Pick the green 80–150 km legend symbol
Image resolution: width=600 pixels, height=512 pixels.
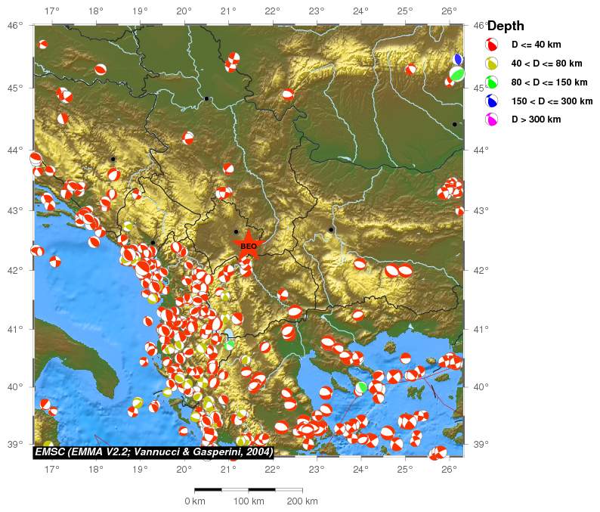(491, 82)
